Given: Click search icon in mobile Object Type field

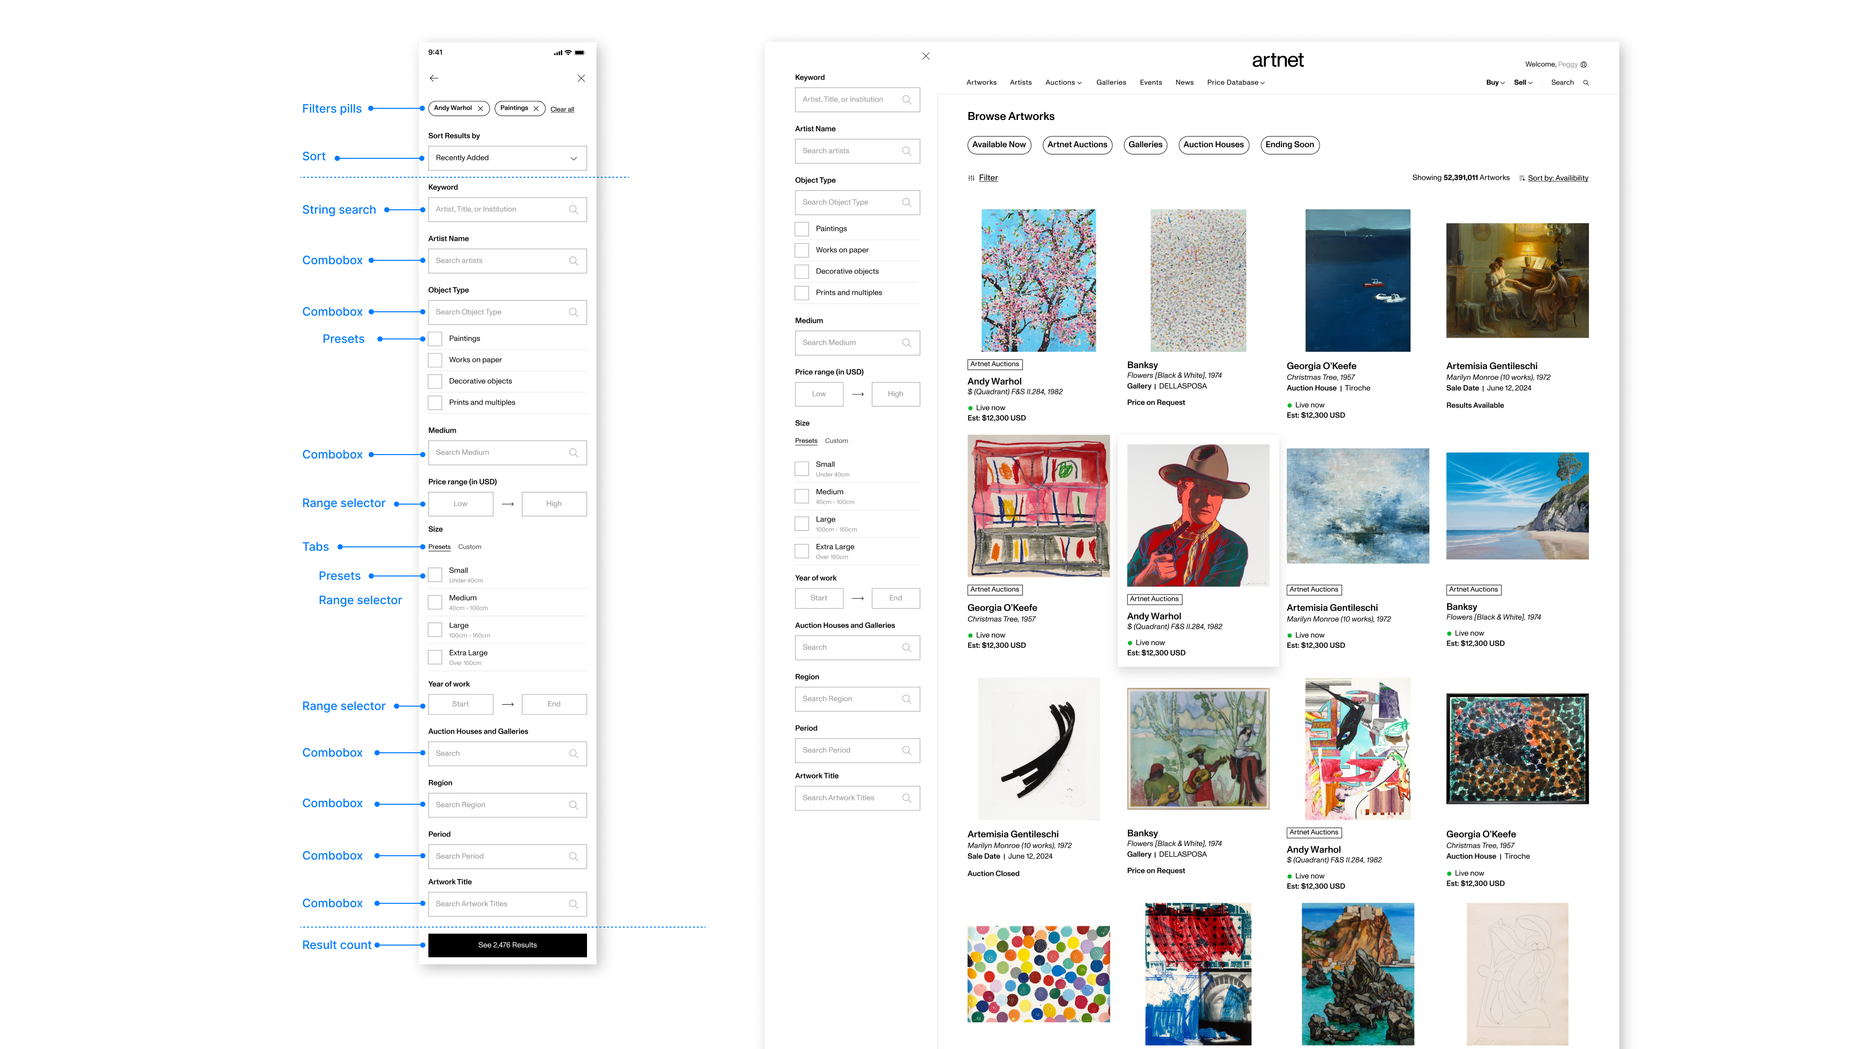Looking at the screenshot, I should 574,312.
